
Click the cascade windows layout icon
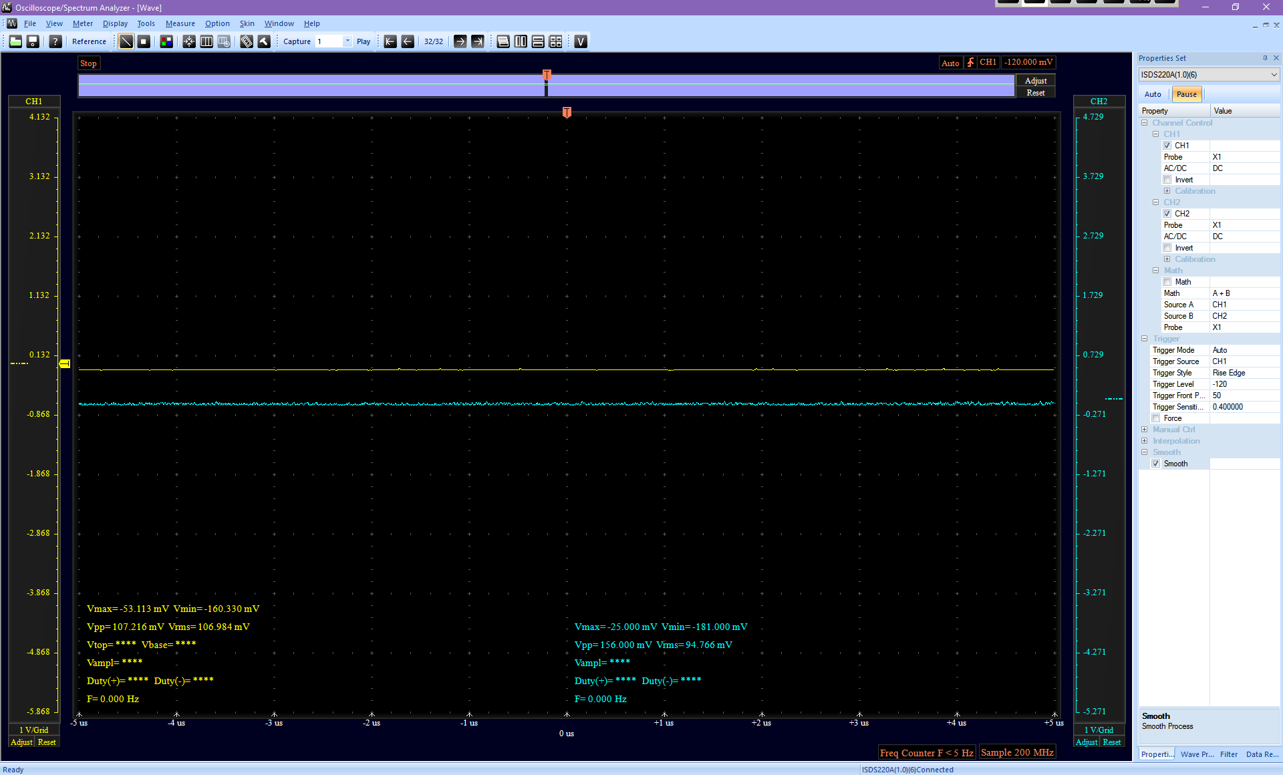point(503,41)
